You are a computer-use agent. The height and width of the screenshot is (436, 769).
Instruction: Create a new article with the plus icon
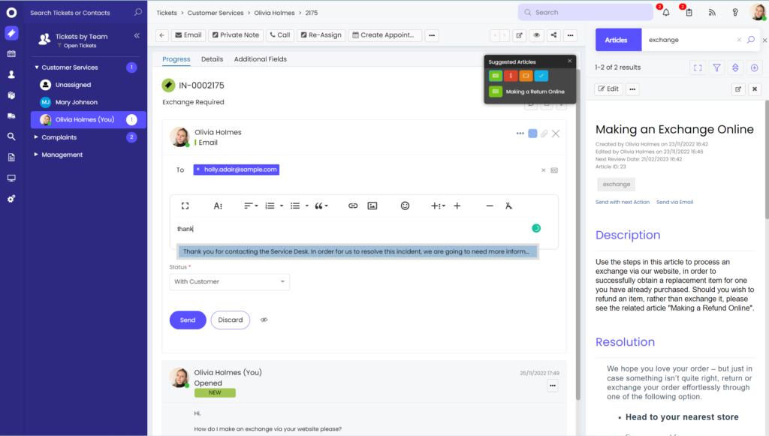click(754, 68)
